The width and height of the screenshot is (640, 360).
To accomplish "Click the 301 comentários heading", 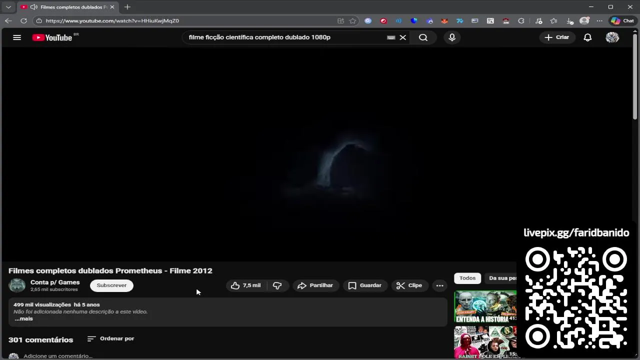I will click(x=40, y=339).
